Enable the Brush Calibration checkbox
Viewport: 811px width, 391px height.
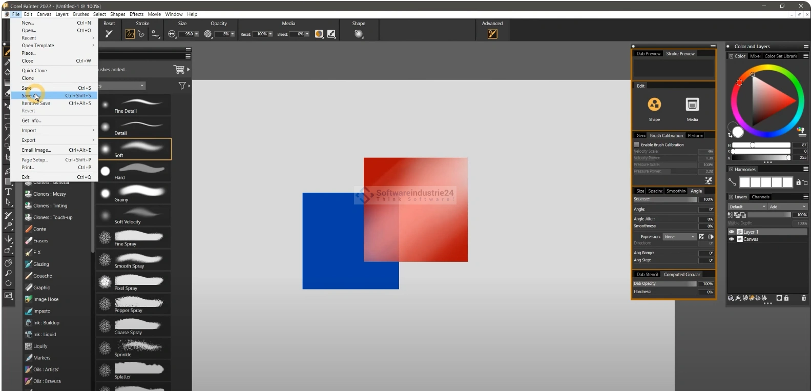coord(637,145)
